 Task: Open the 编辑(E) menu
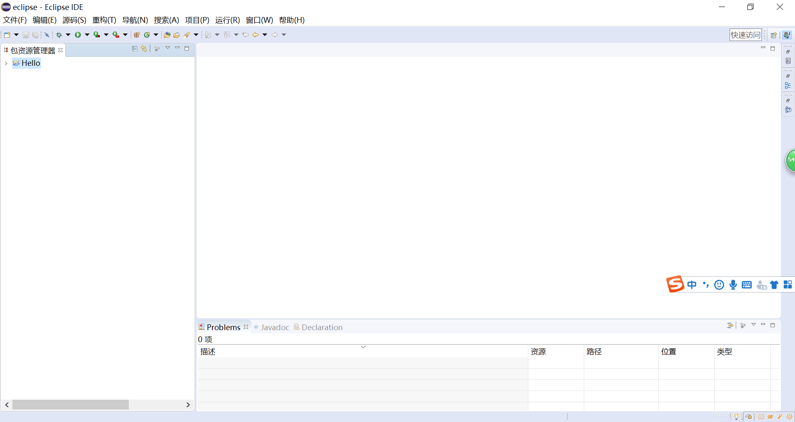(x=44, y=20)
